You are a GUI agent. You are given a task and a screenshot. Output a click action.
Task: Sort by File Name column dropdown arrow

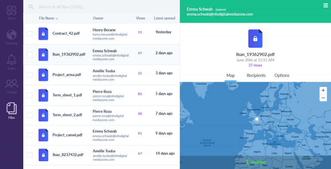coord(56,18)
